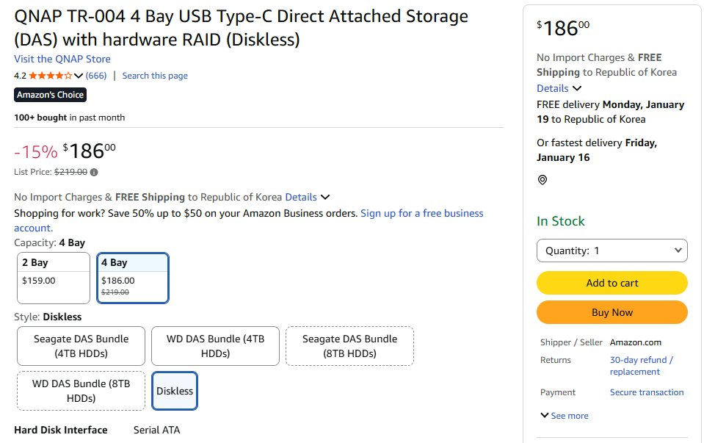Select the Diskless style option
Image resolution: width=704 pixels, height=443 pixels.
(x=175, y=391)
